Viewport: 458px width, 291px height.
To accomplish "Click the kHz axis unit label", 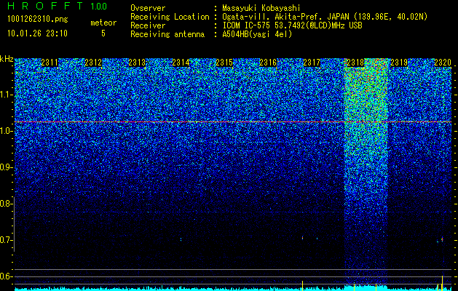I will [7, 60].
